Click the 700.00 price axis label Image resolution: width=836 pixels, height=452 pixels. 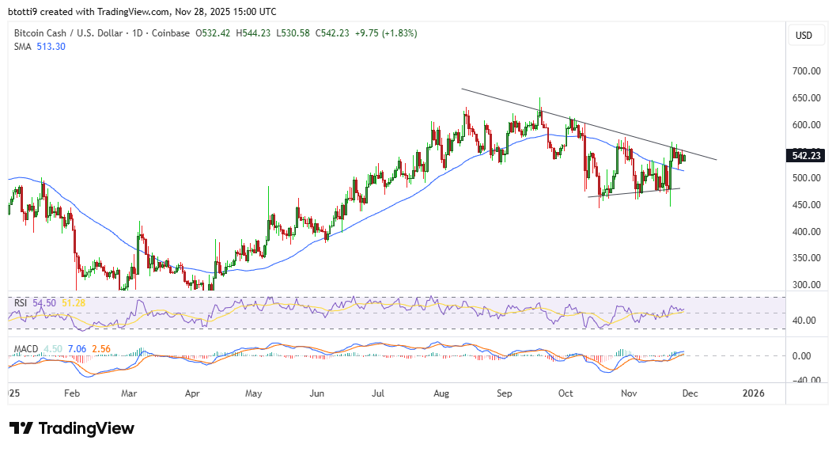tap(806, 71)
